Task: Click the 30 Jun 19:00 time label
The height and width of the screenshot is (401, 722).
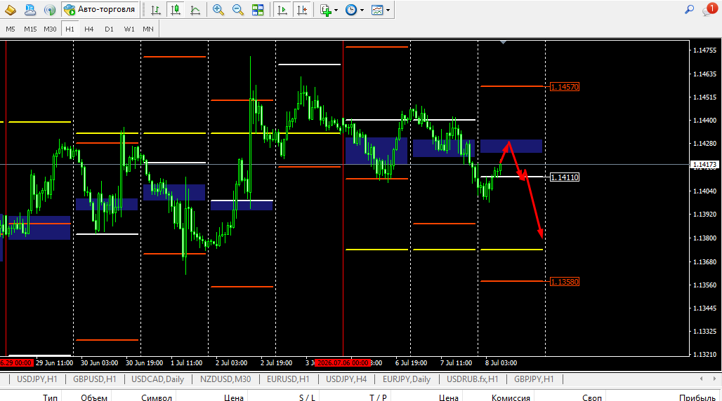Action: tap(144, 363)
